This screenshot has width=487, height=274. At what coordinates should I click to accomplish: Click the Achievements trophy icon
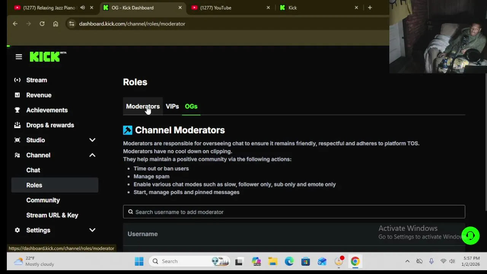point(17,110)
